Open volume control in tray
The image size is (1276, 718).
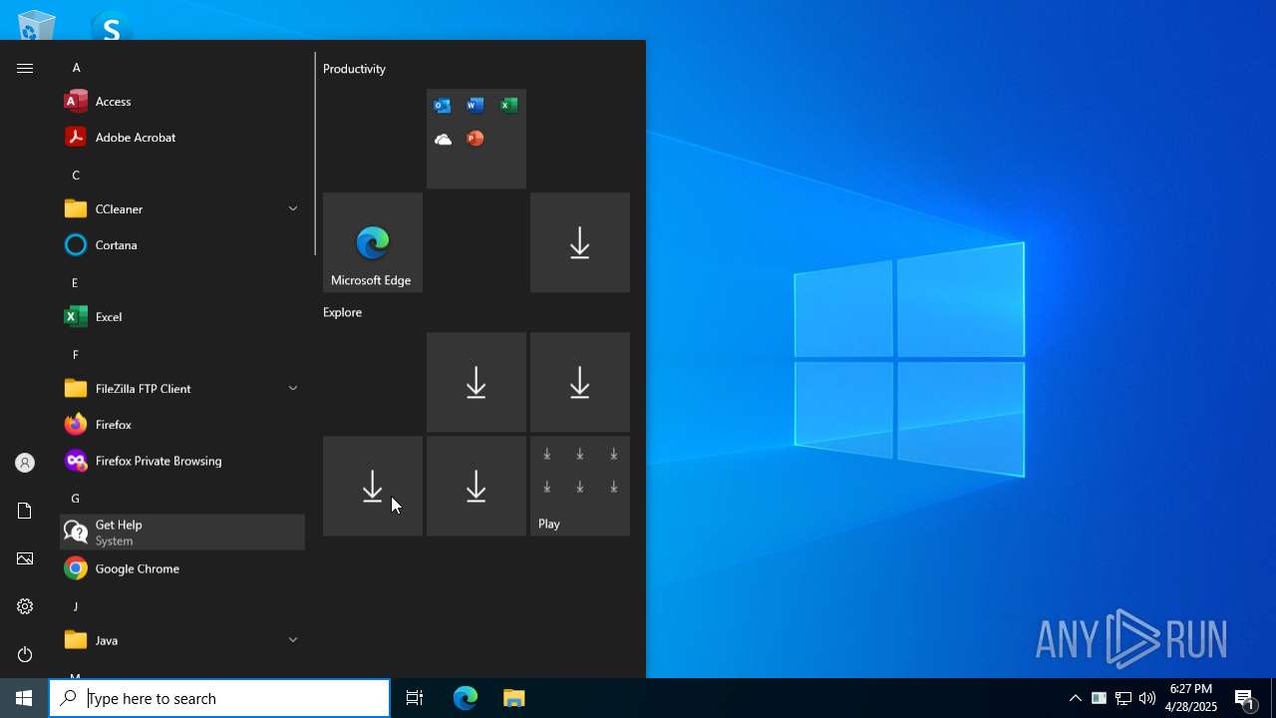[1147, 698]
